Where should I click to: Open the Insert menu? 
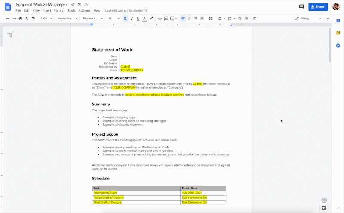pyautogui.click(x=47, y=10)
